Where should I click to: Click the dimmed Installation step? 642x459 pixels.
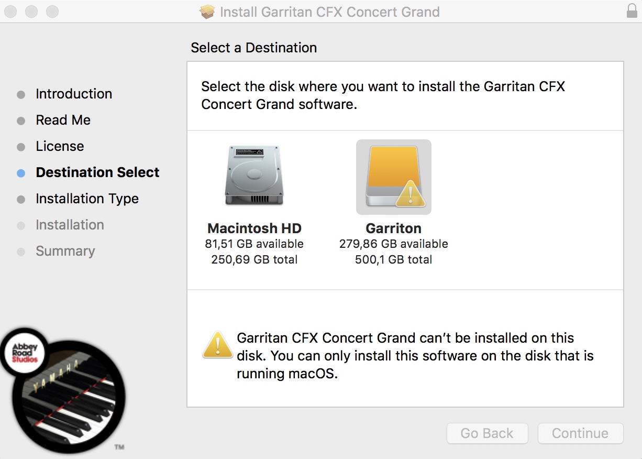tap(70, 225)
